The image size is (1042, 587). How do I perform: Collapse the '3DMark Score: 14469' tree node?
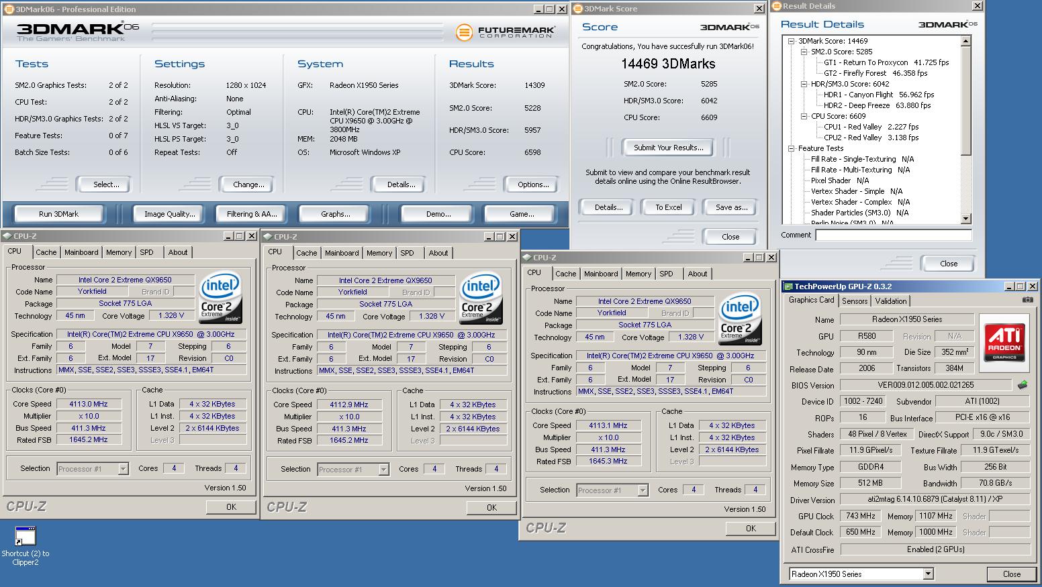tap(792, 41)
